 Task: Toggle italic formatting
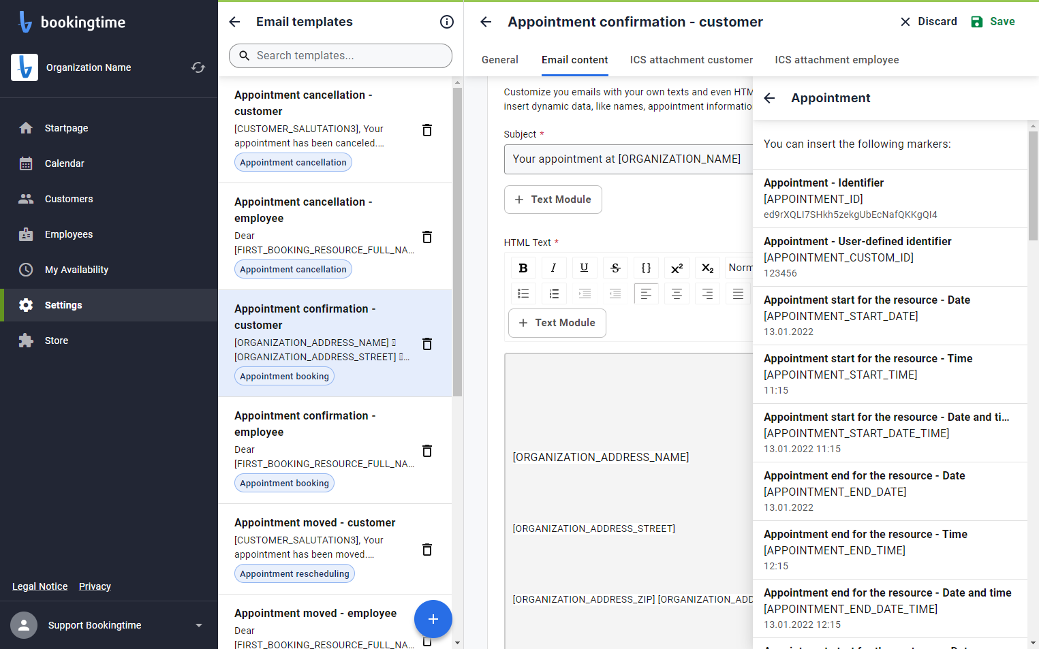coord(554,268)
